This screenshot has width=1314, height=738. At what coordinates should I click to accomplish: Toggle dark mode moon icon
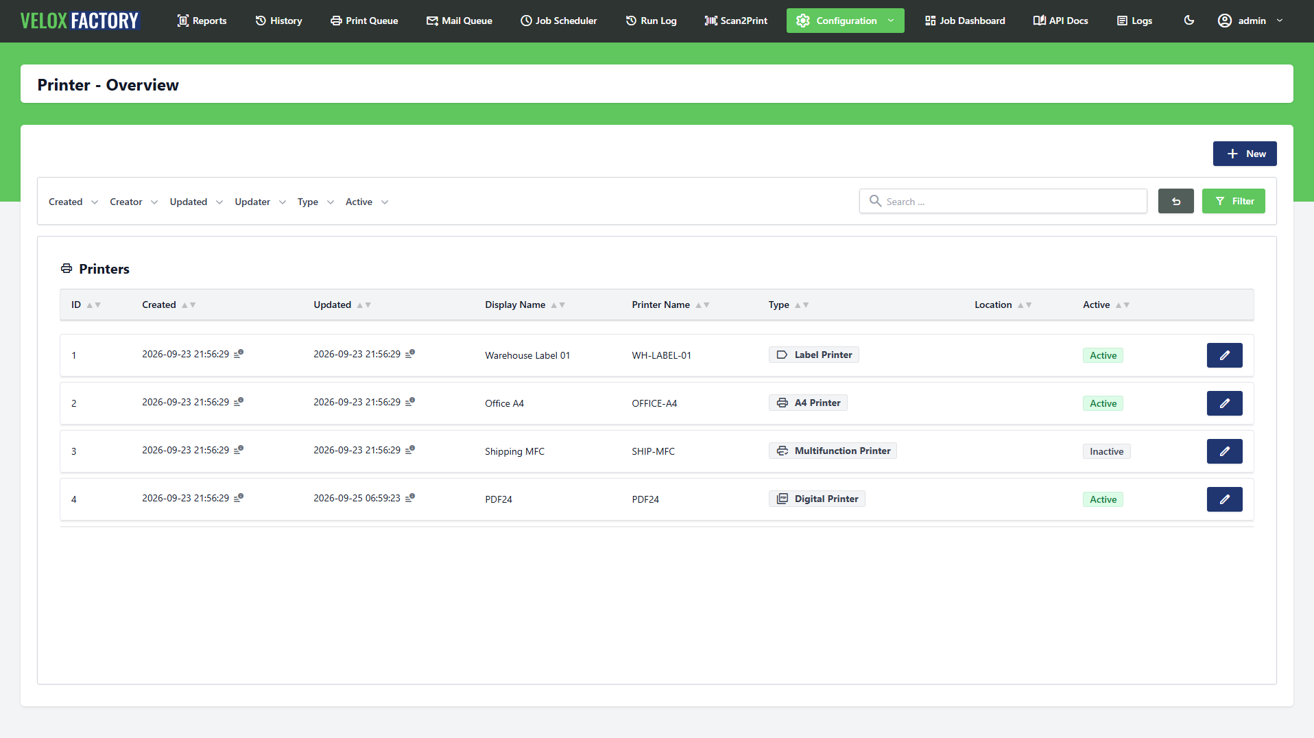point(1189,21)
